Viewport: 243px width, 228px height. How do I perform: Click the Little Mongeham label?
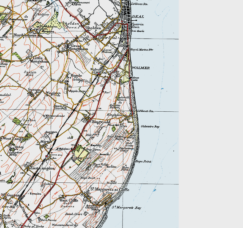coord(39,60)
